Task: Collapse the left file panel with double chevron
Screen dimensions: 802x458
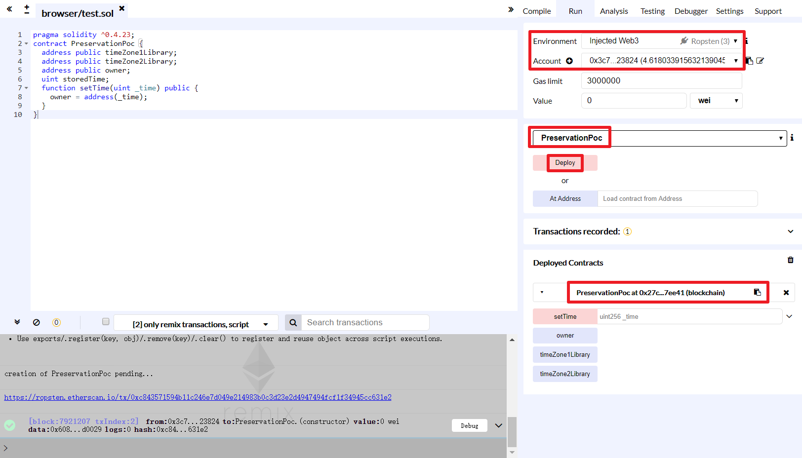Action: (x=9, y=9)
